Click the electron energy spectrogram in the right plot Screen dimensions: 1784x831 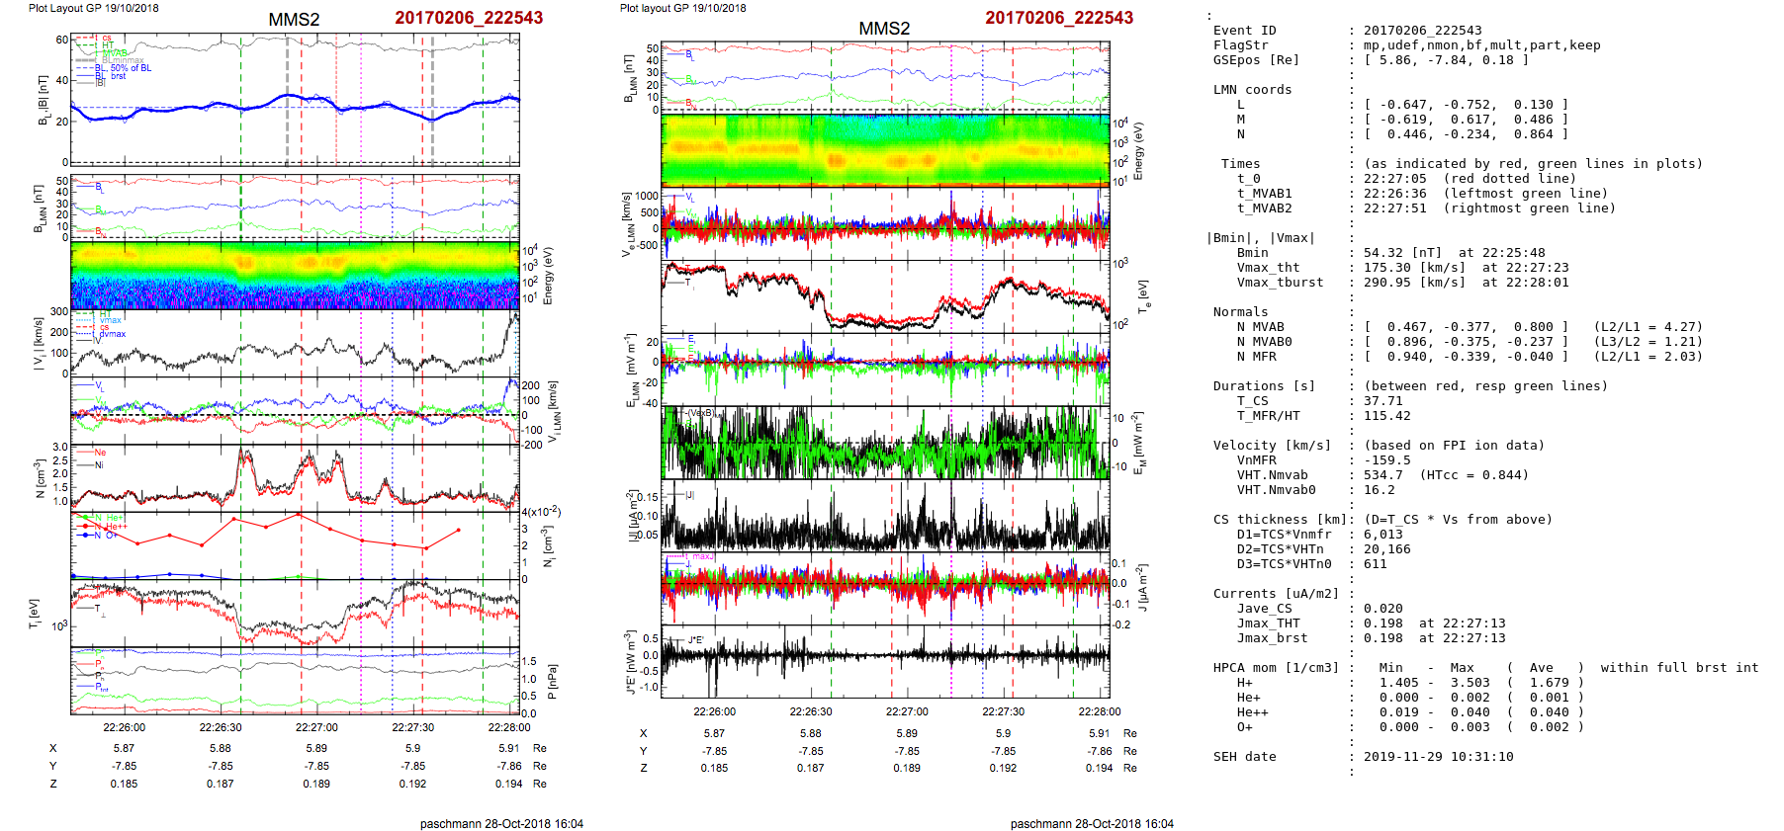tap(885, 150)
